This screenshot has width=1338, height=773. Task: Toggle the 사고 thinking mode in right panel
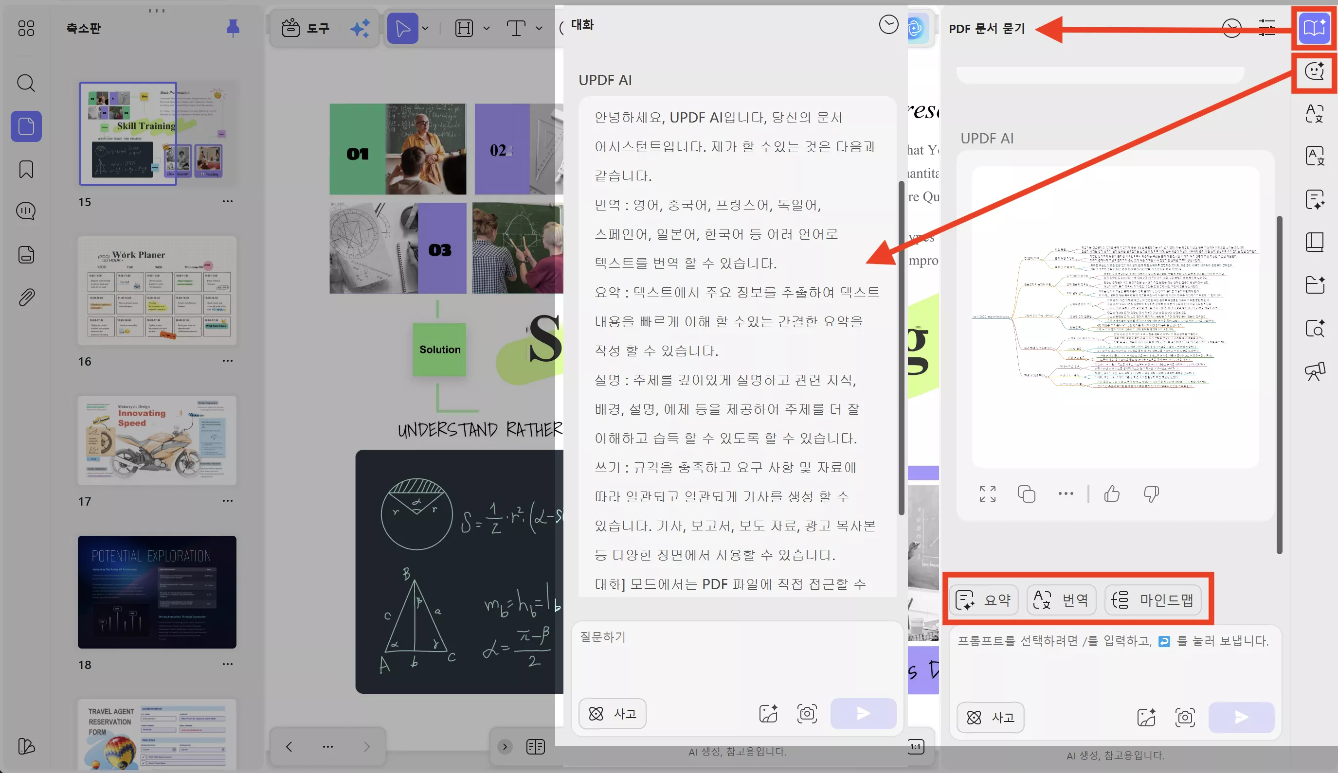click(990, 717)
